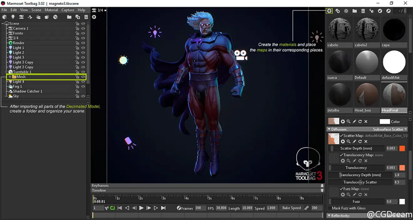The width and height of the screenshot is (413, 220).
Task: Hide Light 1 using its eye icon
Action: (x=83, y=48)
